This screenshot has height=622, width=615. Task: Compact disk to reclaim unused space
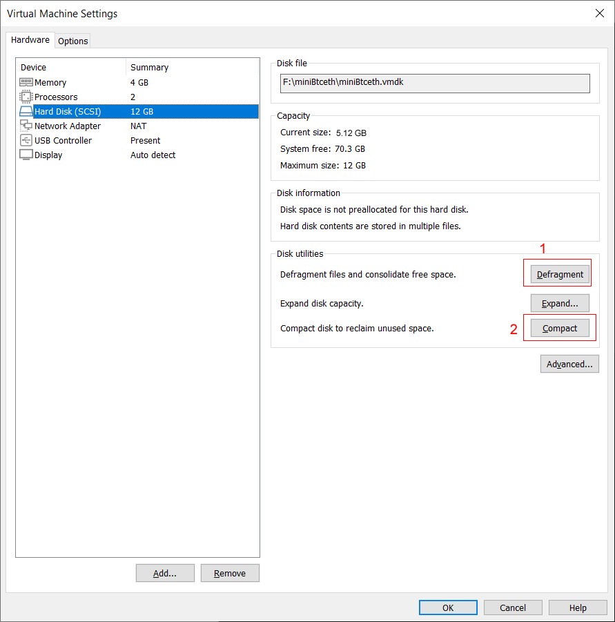tap(559, 328)
